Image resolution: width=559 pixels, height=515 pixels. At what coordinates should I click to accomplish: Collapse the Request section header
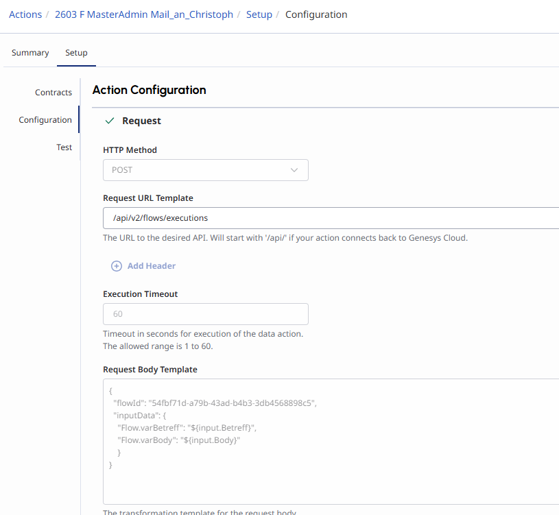click(141, 121)
